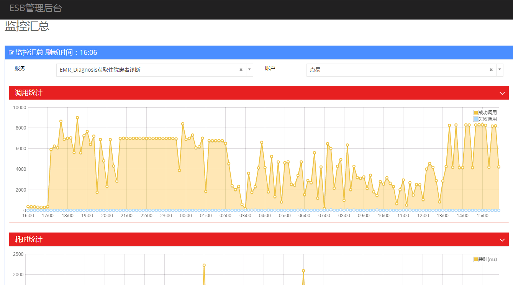The height and width of the screenshot is (285, 513).
Task: Click the 12:00 x-axis label
Action: click(423, 216)
